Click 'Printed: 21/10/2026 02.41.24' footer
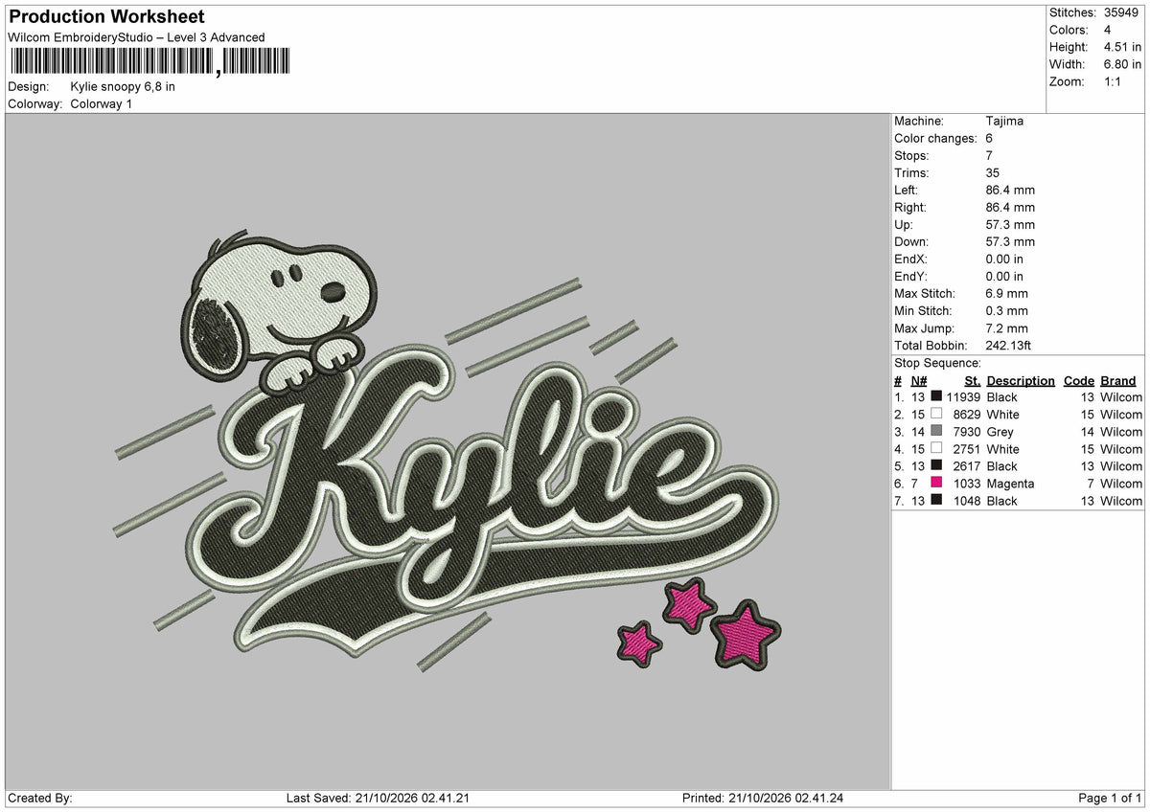Viewport: 1150px width, 812px height. tap(762, 798)
